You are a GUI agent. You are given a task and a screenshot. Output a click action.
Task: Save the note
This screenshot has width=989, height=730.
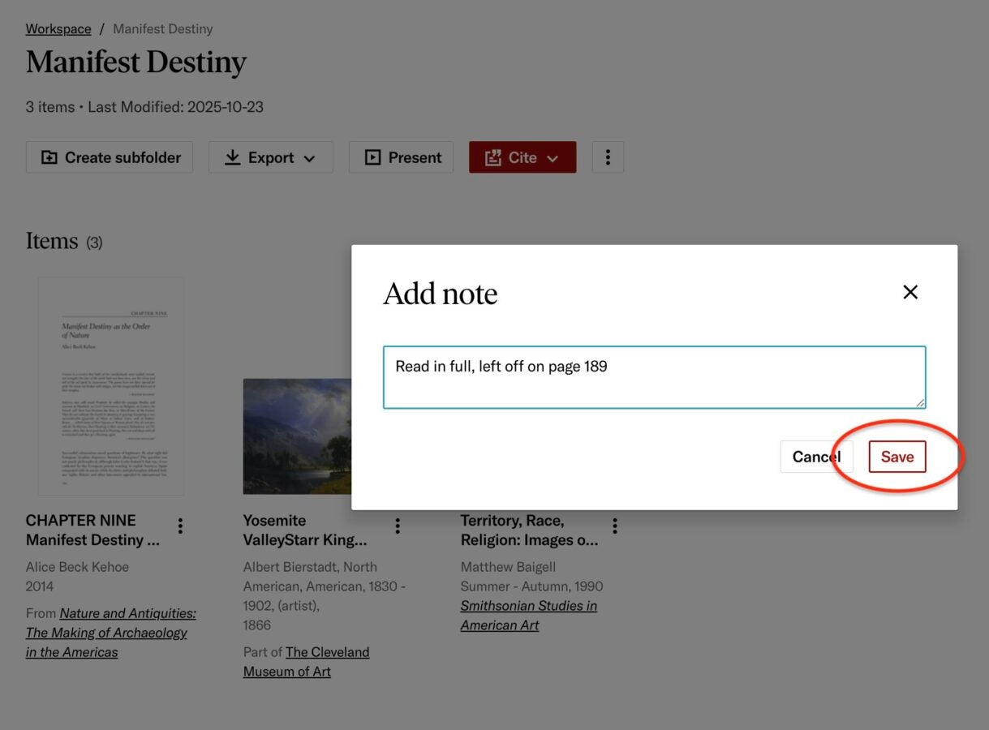tap(897, 457)
